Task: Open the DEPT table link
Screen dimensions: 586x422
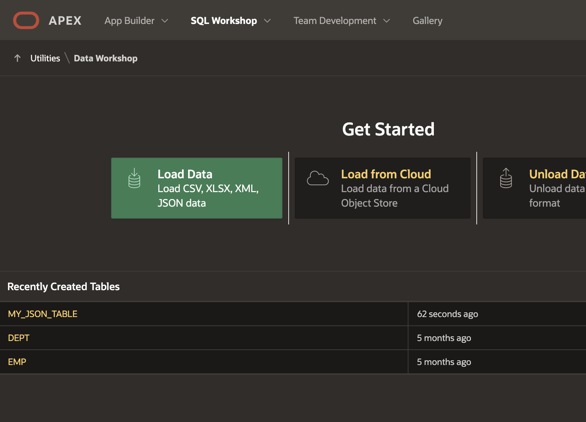Action: [x=19, y=338]
